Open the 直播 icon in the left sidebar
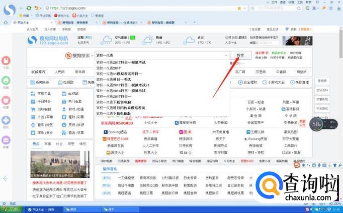The height and width of the screenshot is (213, 343). pyautogui.click(x=6, y=142)
